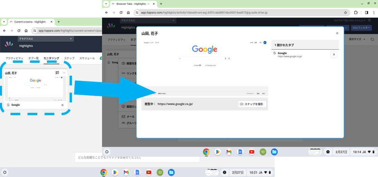378x177 pixels.
Task: Click site info icon in left address bar
Action: (35, 31)
